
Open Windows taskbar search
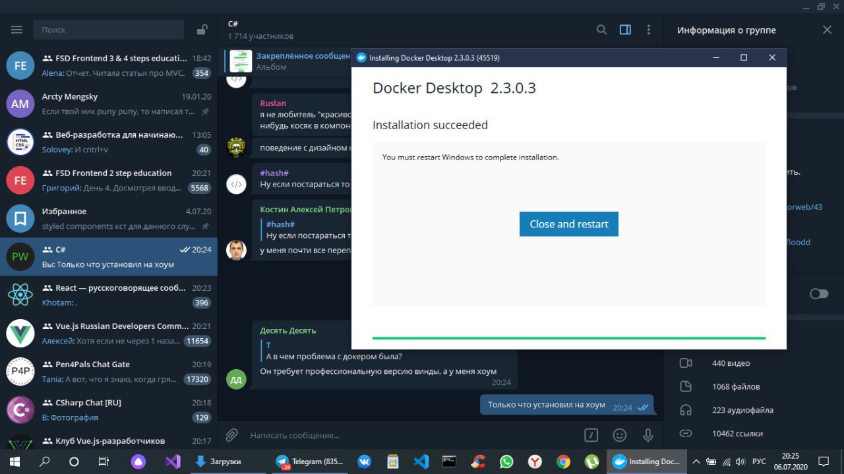(44, 461)
